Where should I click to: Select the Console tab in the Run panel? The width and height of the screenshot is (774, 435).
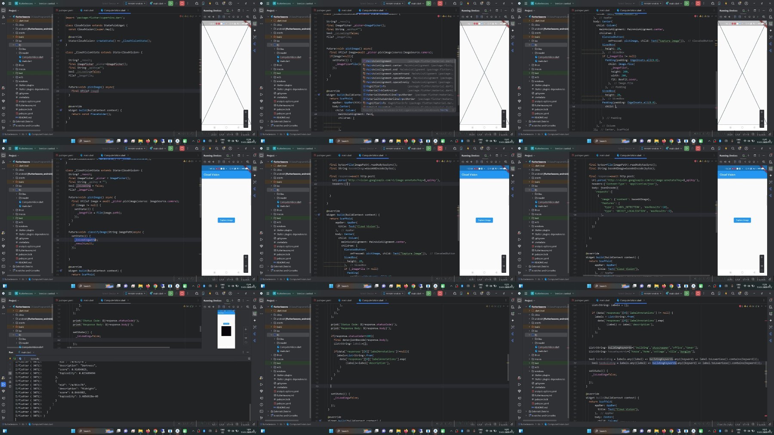(x=35, y=359)
